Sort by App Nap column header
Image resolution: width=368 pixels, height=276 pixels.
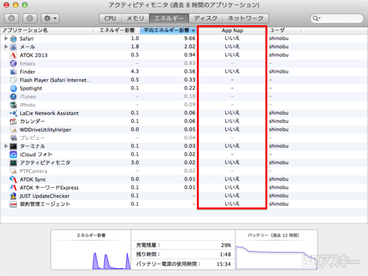[232, 30]
